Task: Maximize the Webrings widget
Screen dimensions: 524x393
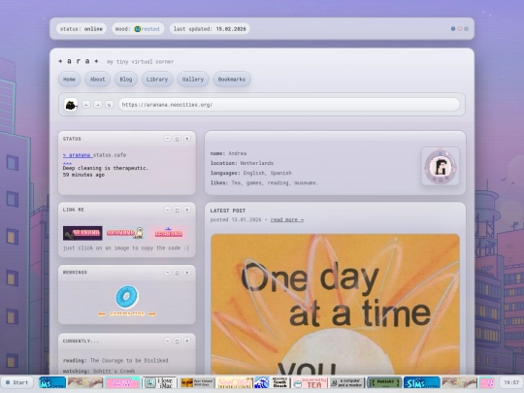Action: (x=178, y=273)
